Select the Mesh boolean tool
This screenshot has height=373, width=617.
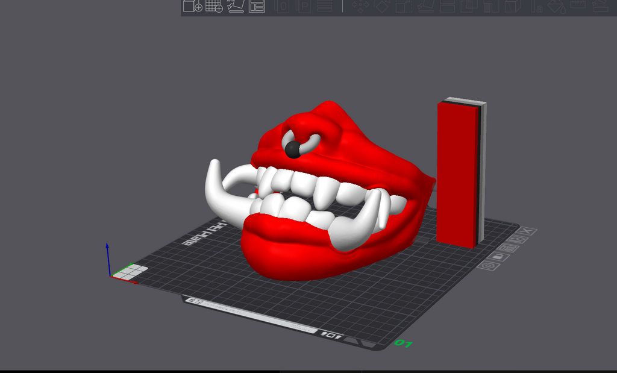pos(469,6)
